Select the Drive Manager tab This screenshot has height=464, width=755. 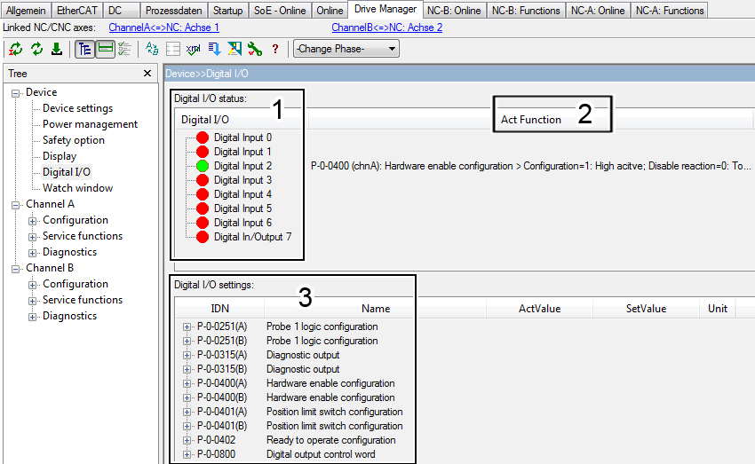385,9
